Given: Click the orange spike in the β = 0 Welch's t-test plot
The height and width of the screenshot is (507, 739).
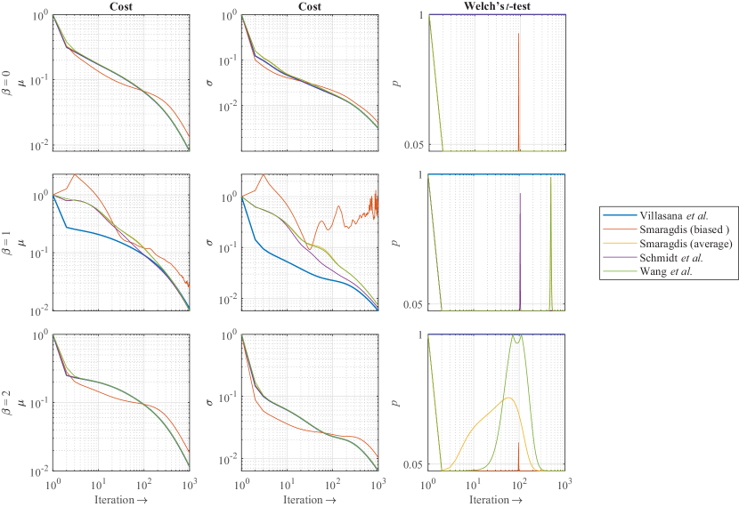Looking at the screenshot, I should point(518,92).
